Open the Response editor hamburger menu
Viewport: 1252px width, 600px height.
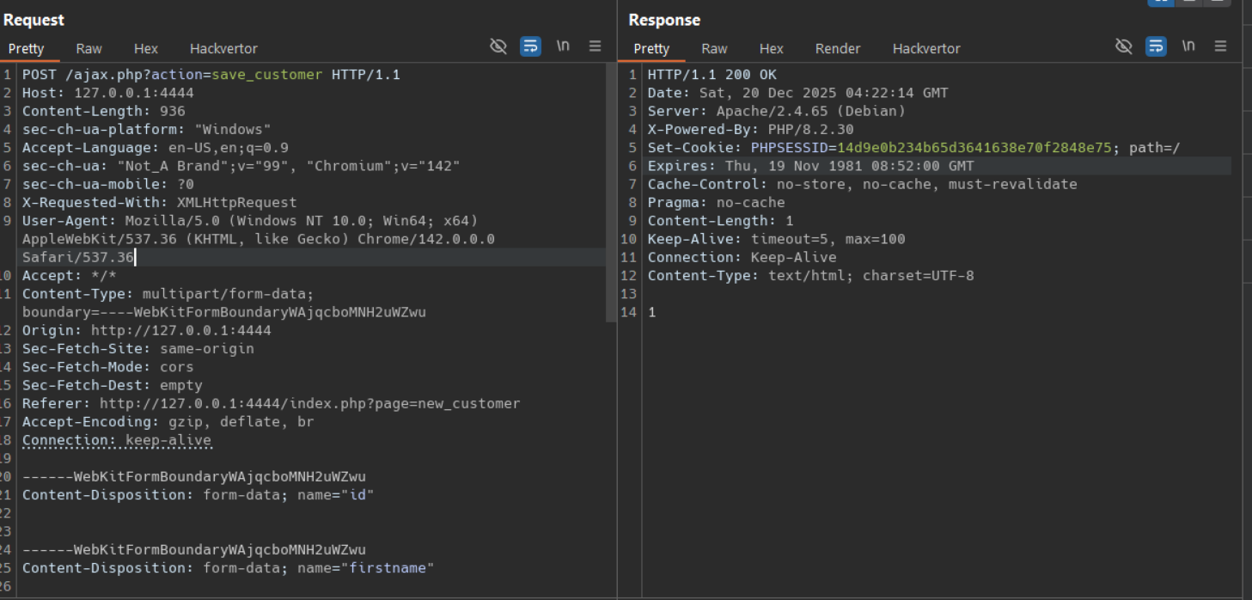[1220, 46]
